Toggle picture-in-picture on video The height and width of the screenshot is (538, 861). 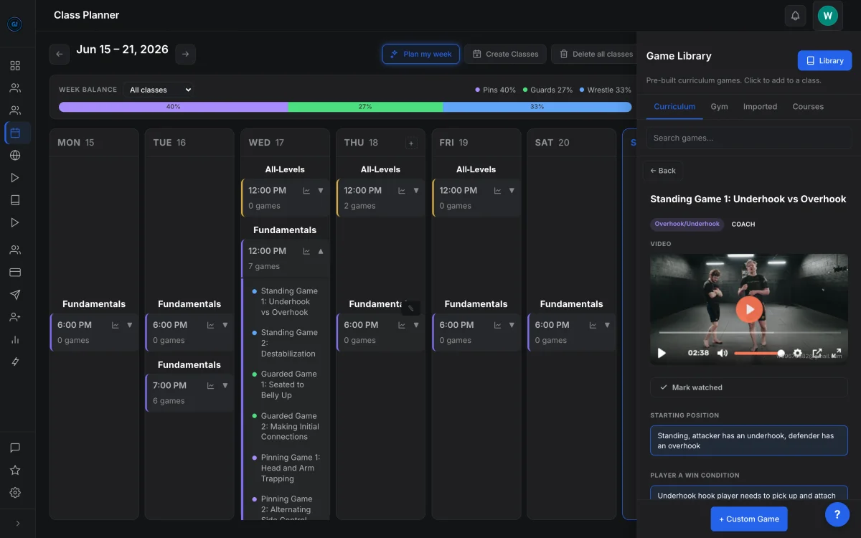[x=817, y=353]
